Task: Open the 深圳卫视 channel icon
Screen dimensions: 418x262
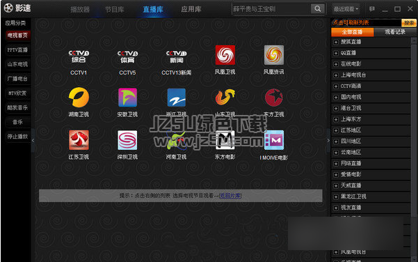Action: [x=127, y=140]
